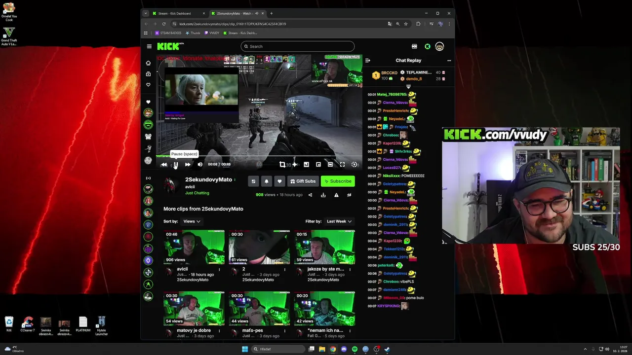Click the green Kick coin icon in header
The height and width of the screenshot is (355, 632).
click(x=428, y=46)
